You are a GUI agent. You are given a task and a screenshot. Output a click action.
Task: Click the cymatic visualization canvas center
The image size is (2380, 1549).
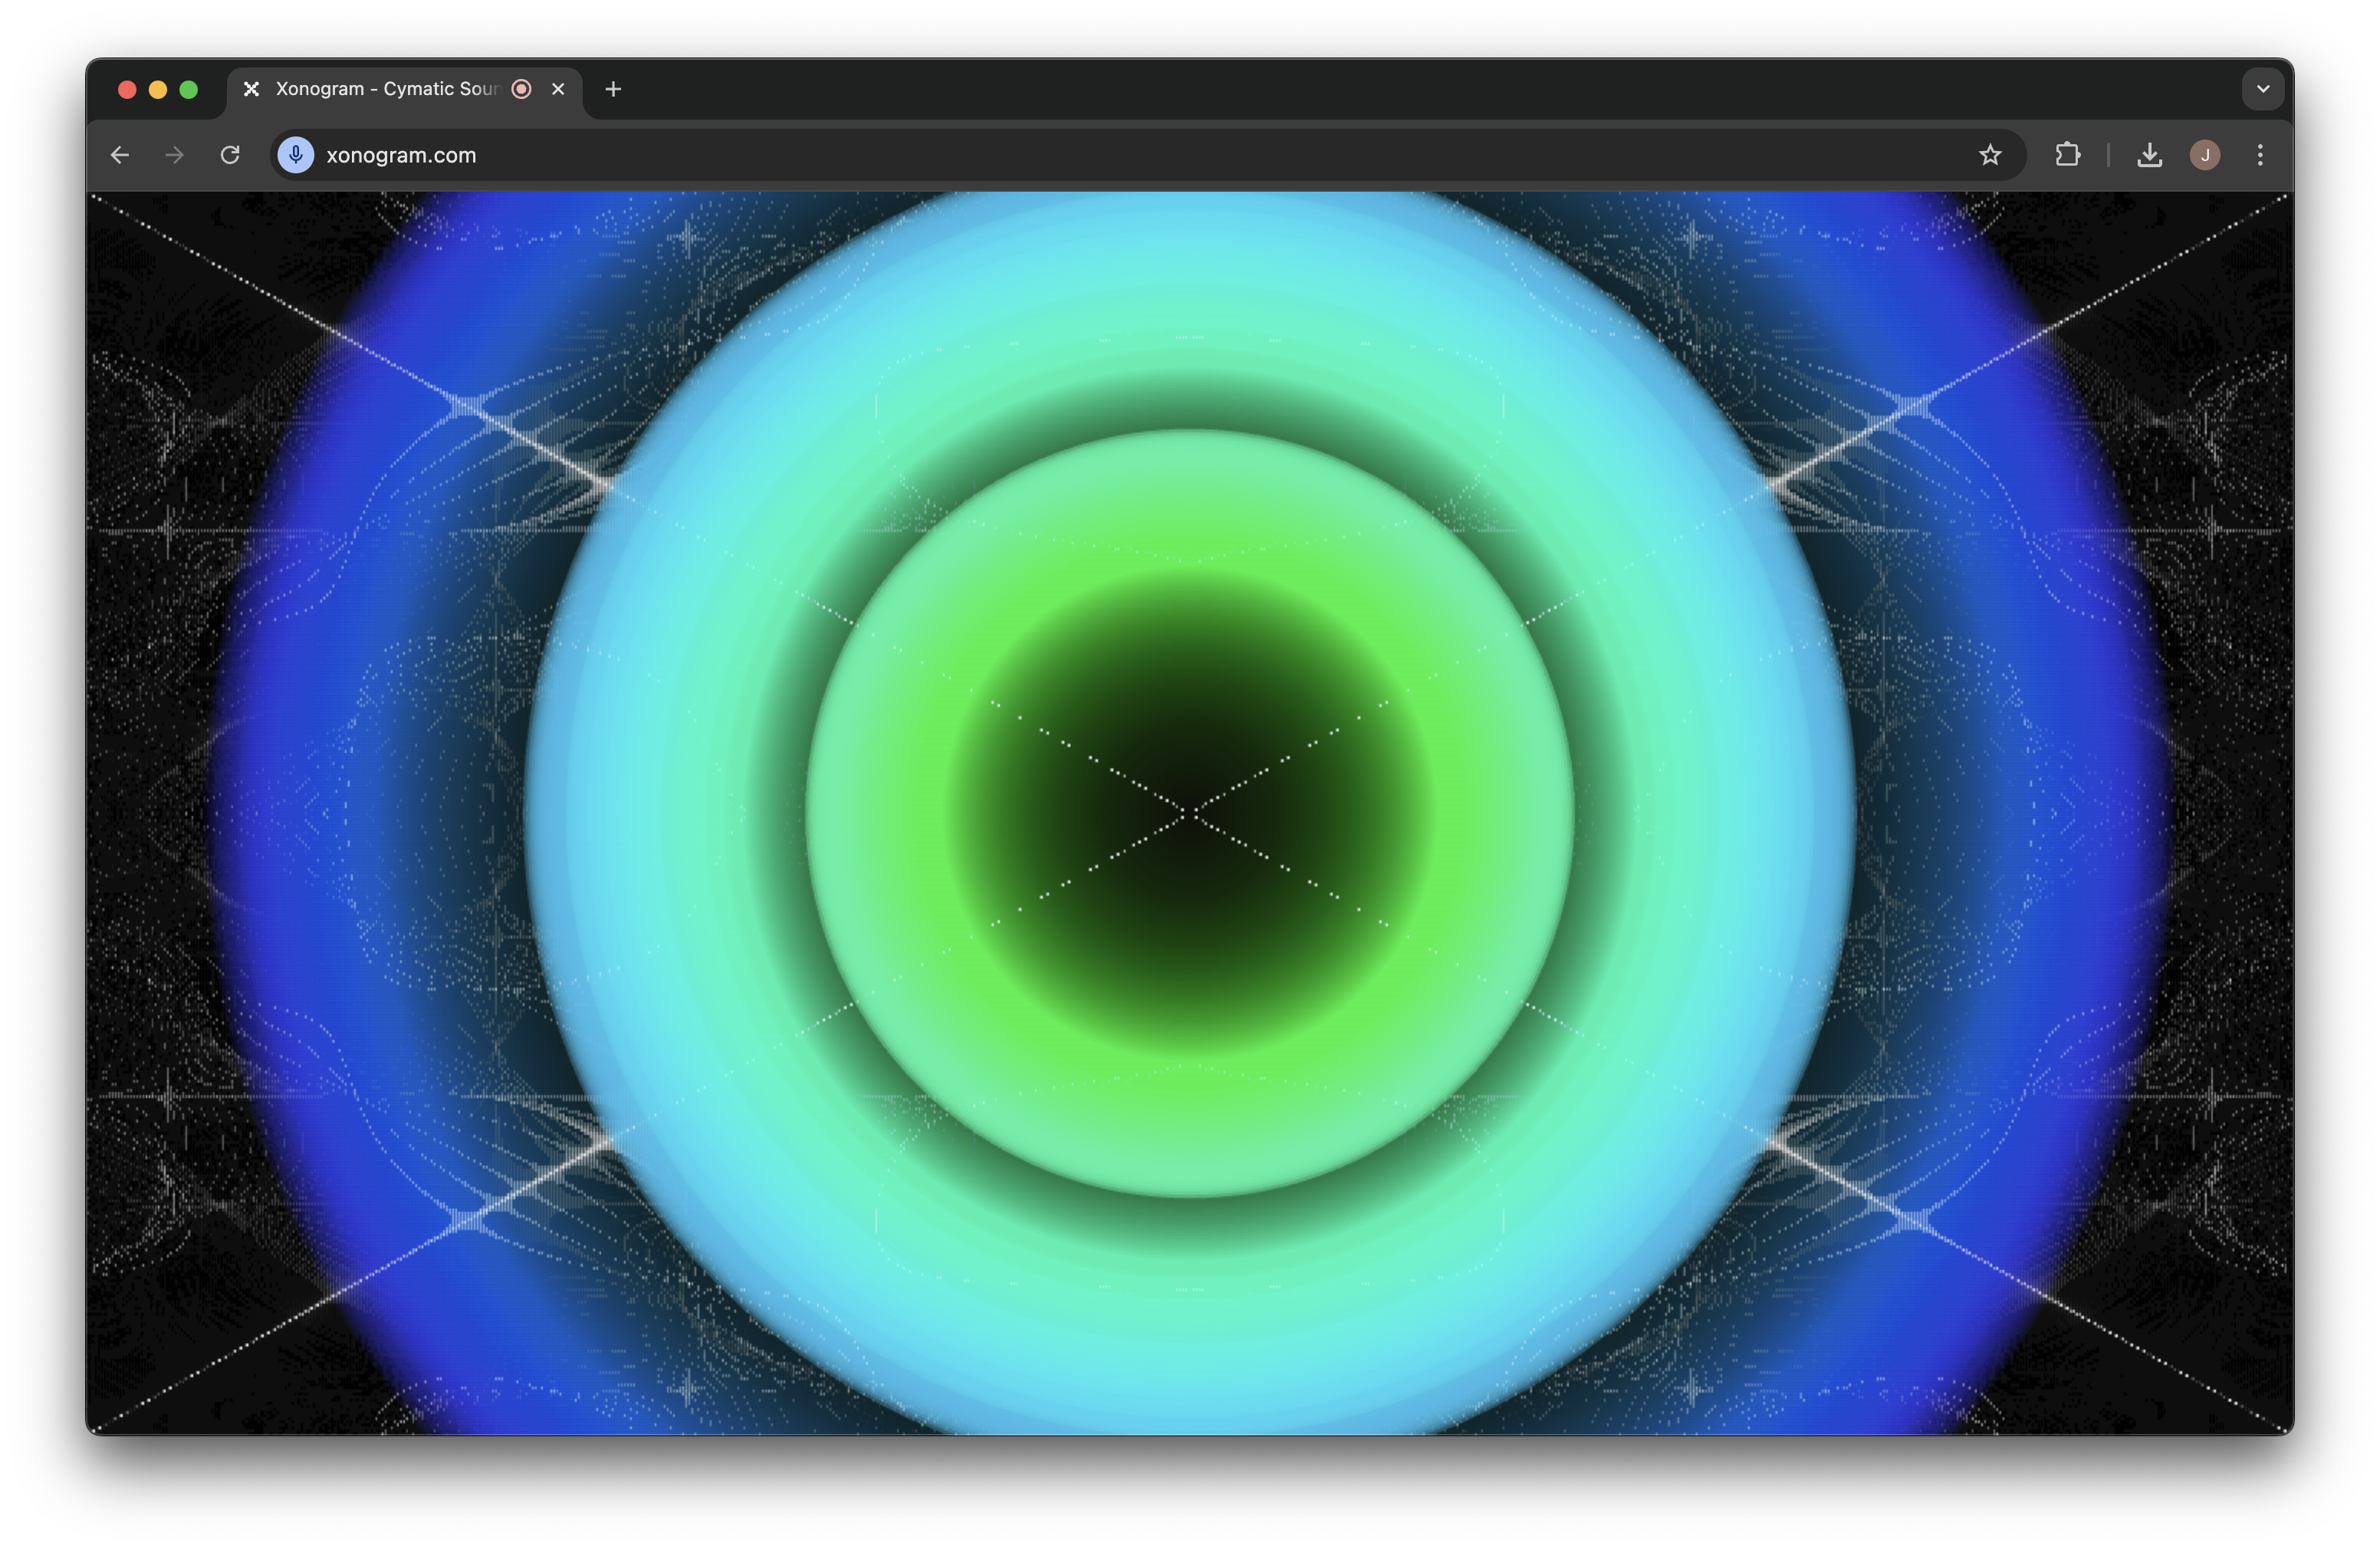click(x=1190, y=814)
